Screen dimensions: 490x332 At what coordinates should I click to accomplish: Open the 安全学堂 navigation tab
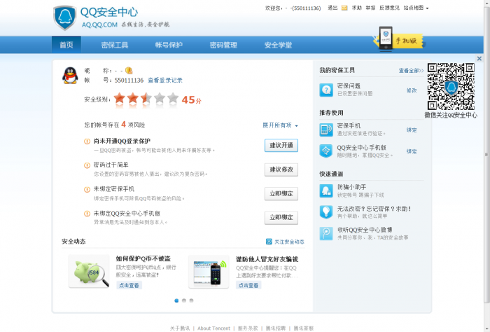(278, 45)
